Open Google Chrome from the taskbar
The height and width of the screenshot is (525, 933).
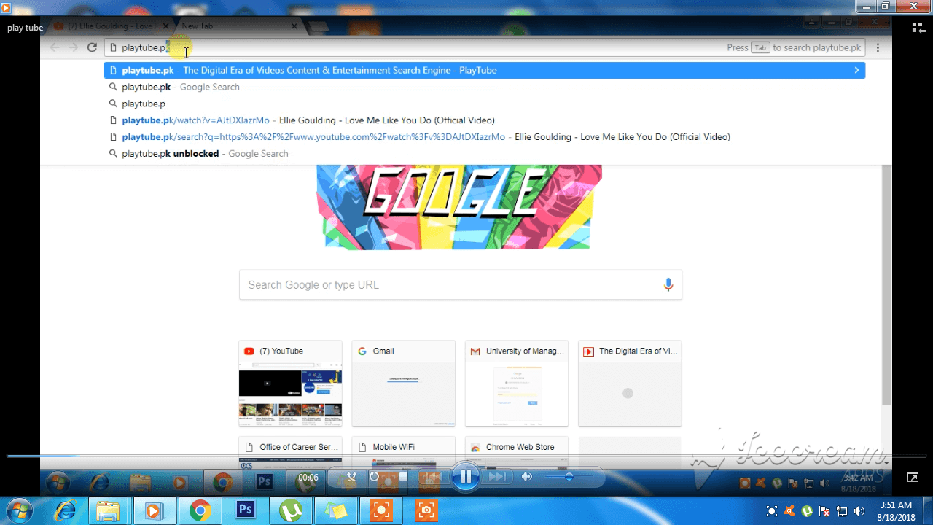[200, 510]
